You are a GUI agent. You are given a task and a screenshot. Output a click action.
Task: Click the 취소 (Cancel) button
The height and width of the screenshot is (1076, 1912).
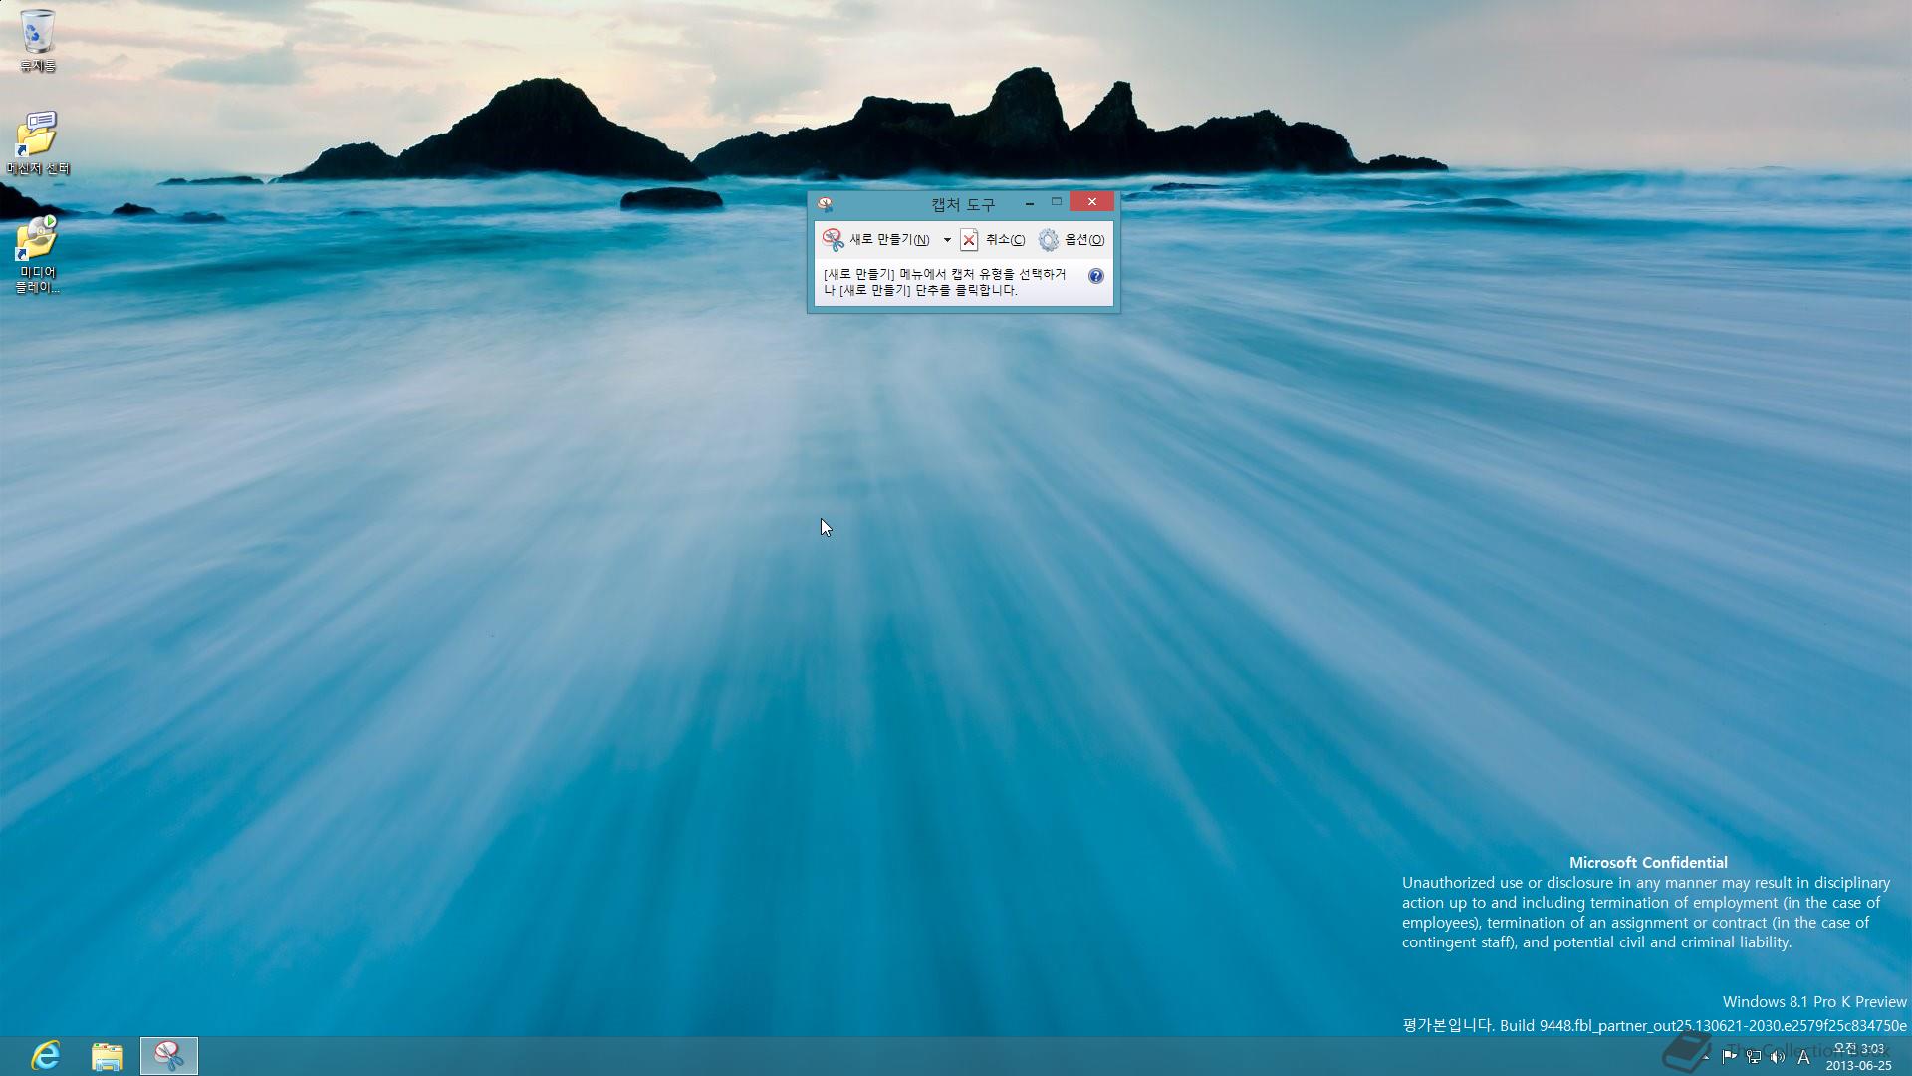coord(993,240)
